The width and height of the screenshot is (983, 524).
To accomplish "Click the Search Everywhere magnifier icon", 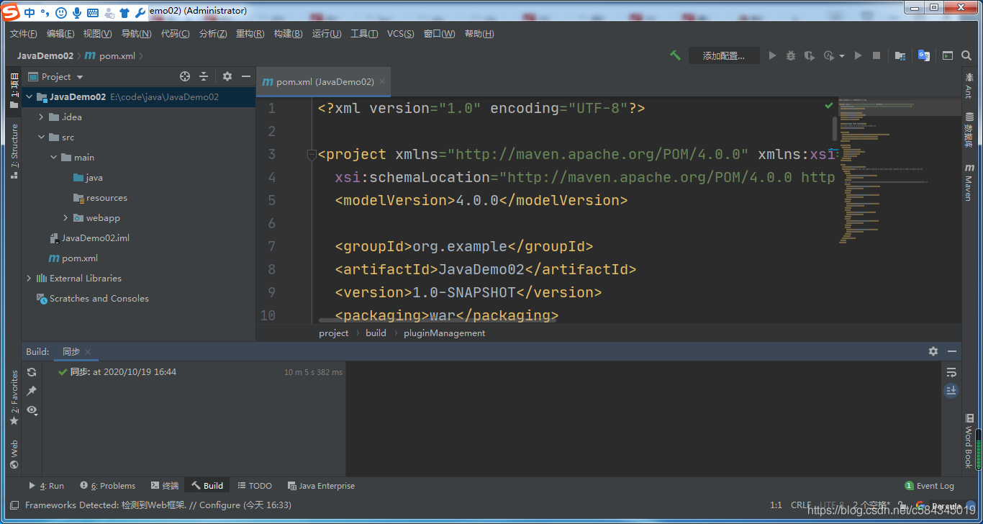I will click(968, 55).
